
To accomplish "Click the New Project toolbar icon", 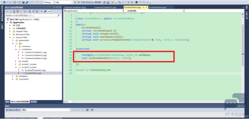I will click(15, 2).
